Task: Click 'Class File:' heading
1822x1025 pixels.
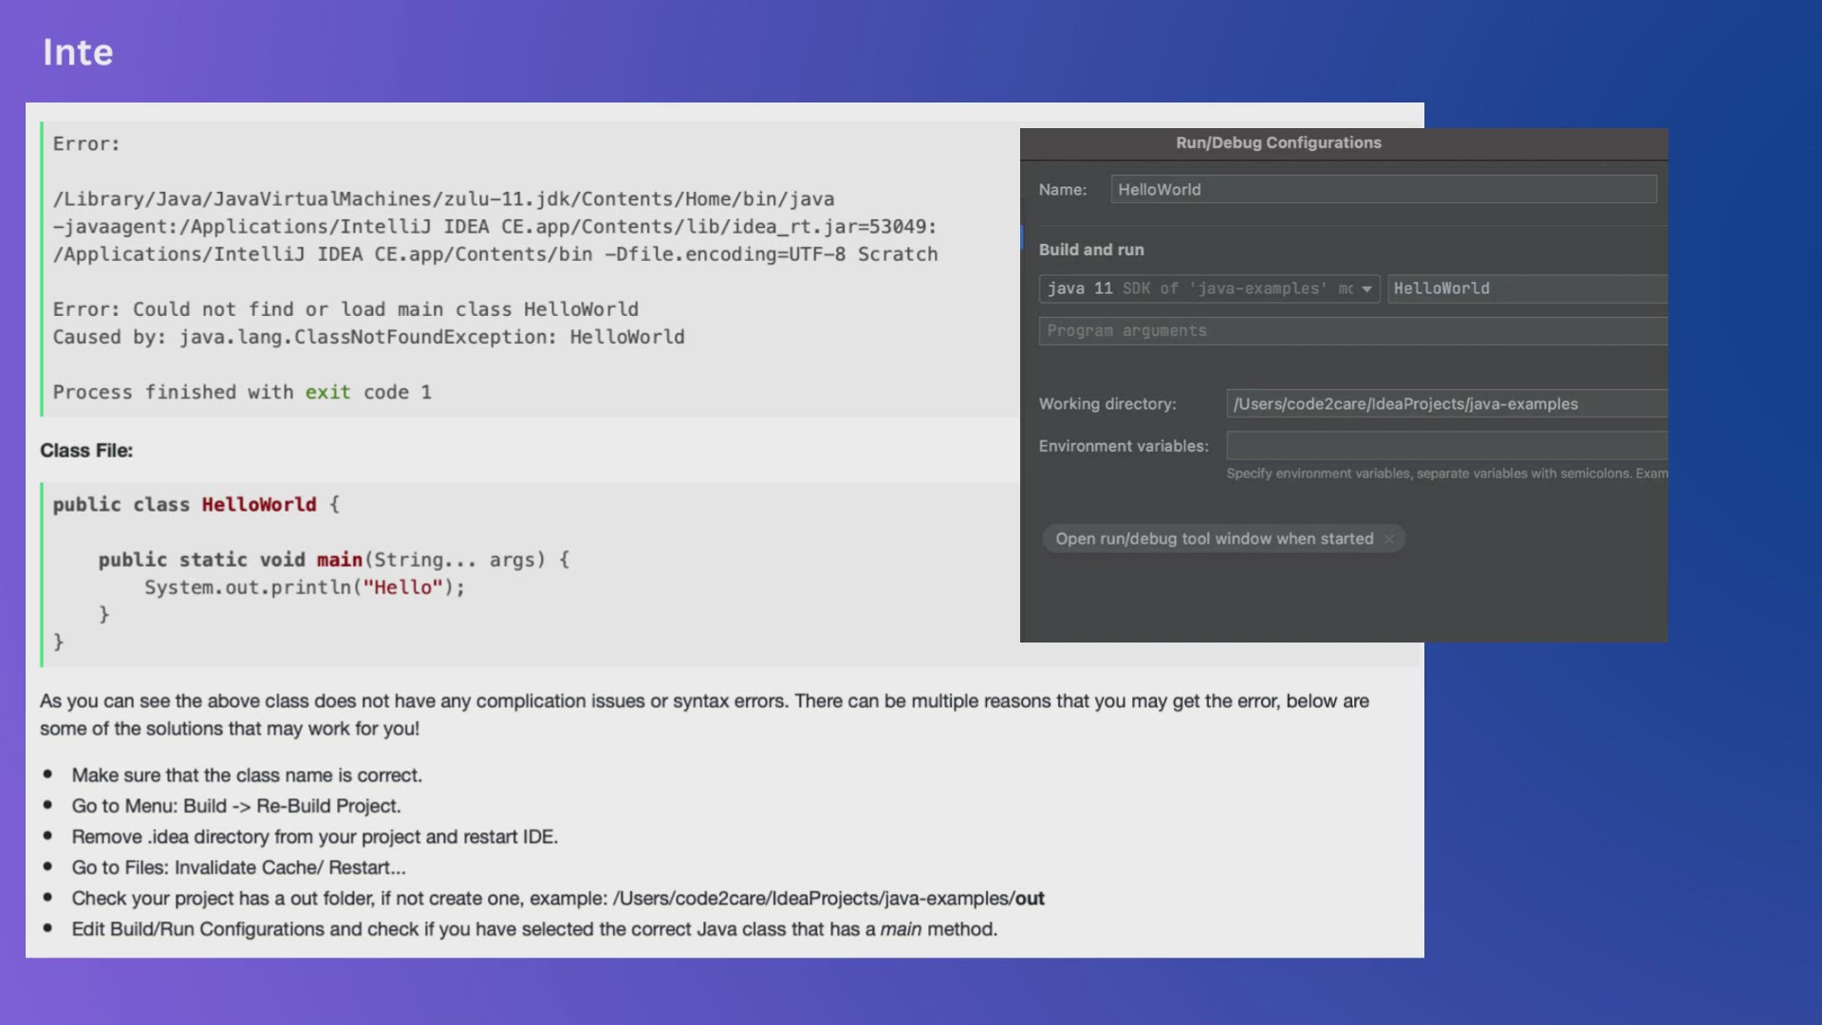Action: tap(86, 451)
